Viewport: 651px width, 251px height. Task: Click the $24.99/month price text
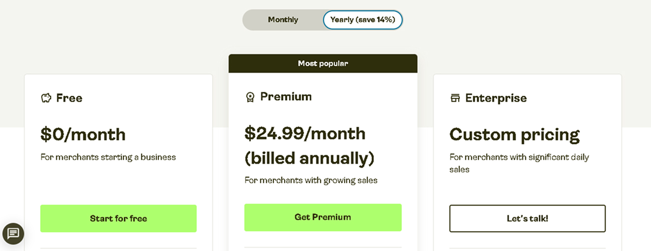[x=305, y=133]
